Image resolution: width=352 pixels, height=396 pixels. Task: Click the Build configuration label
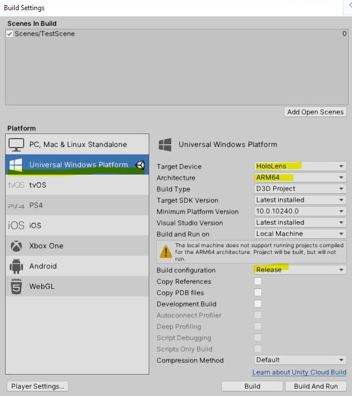[x=186, y=270]
